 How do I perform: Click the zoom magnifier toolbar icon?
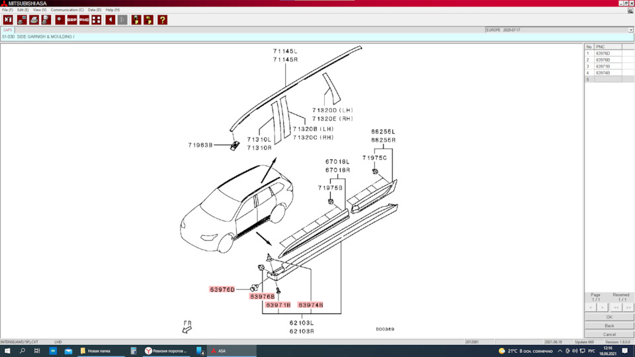coord(60,20)
